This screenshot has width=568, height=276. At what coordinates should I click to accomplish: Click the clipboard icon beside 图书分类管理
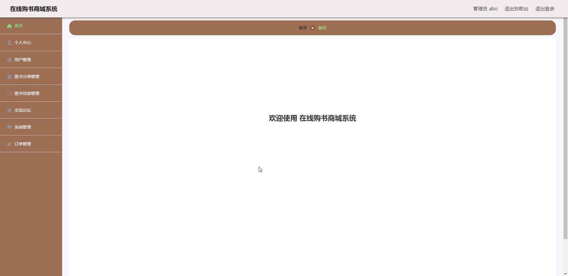(9, 77)
